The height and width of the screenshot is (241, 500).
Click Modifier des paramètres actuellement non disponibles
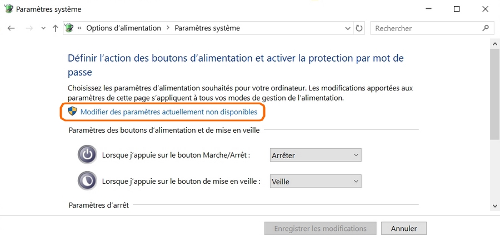[168, 112]
